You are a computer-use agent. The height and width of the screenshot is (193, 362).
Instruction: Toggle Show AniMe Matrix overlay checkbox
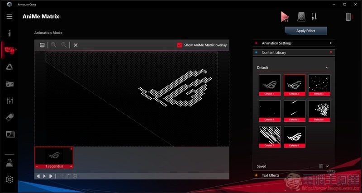click(180, 45)
